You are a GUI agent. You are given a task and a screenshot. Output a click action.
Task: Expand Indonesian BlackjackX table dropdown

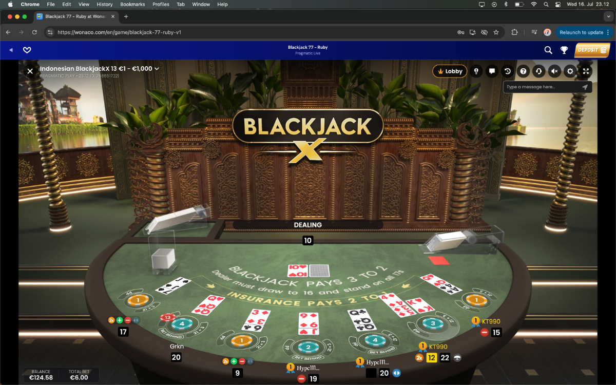(x=157, y=68)
